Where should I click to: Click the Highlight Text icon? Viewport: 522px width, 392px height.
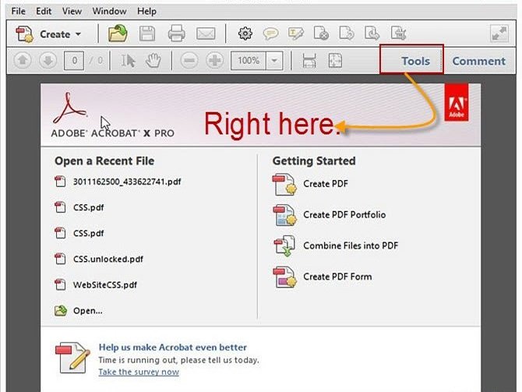[295, 34]
